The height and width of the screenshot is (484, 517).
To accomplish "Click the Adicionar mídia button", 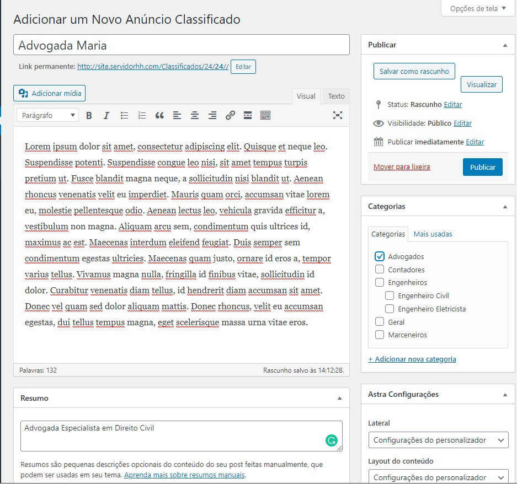I will [x=50, y=93].
